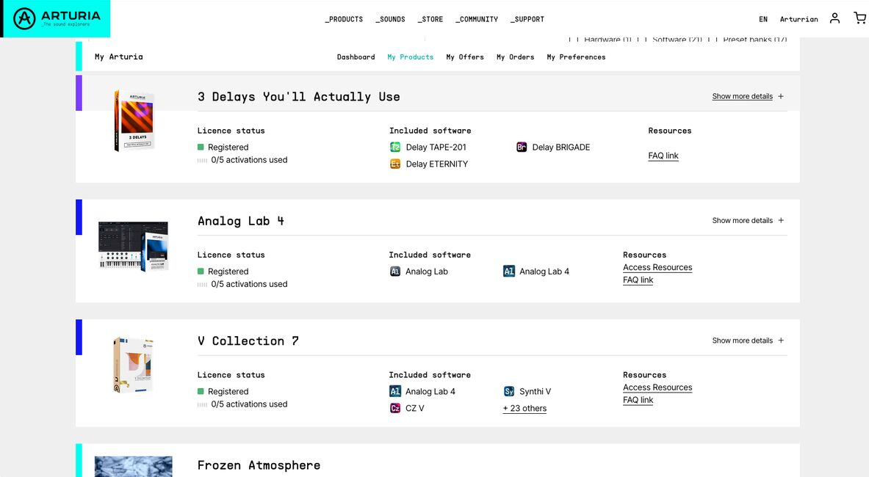
Task: Show more details for Analog Lab 4
Action: (747, 221)
